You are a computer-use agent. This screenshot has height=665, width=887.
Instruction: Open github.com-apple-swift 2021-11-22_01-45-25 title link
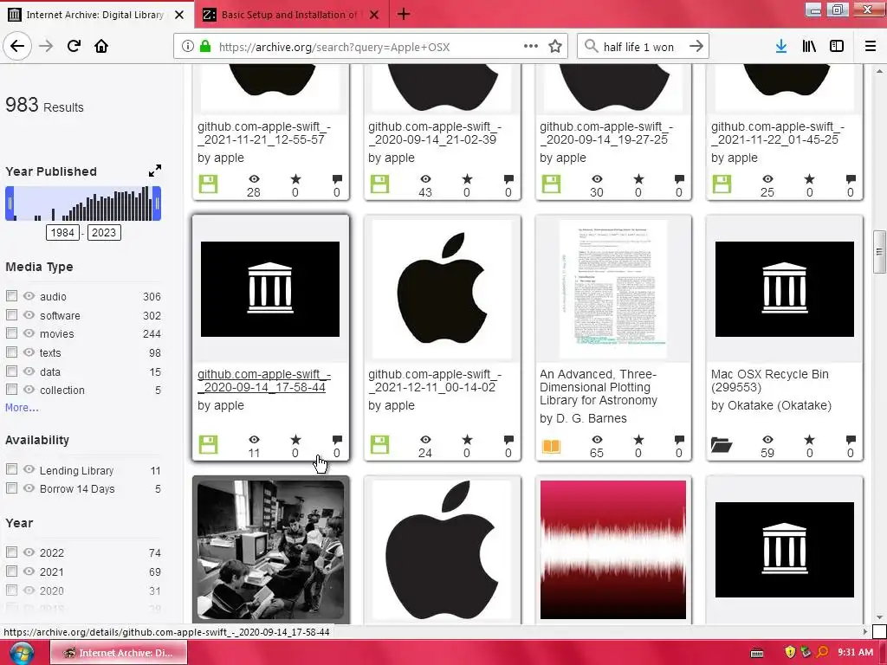778,132
